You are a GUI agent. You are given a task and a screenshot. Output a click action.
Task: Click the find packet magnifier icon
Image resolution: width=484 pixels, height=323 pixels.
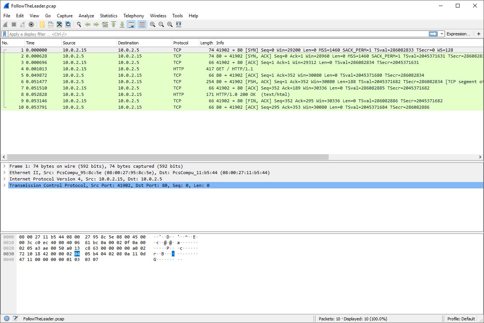click(x=79, y=24)
